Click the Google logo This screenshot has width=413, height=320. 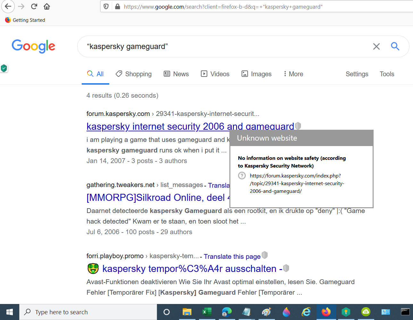(x=33, y=46)
